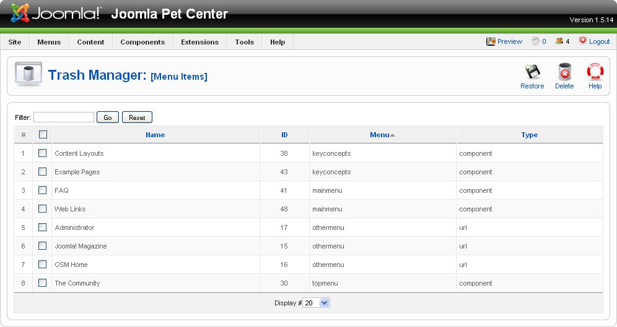617x327 pixels.
Task: Click the messages envelope icon
Action: coord(536,41)
